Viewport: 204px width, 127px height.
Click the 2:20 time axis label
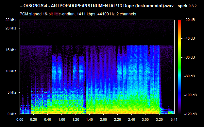point(117,119)
